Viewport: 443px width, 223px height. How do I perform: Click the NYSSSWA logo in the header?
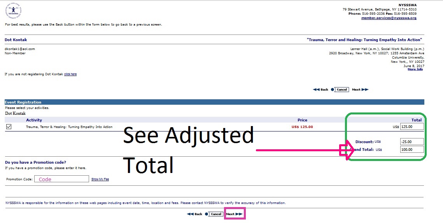[x=14, y=11]
